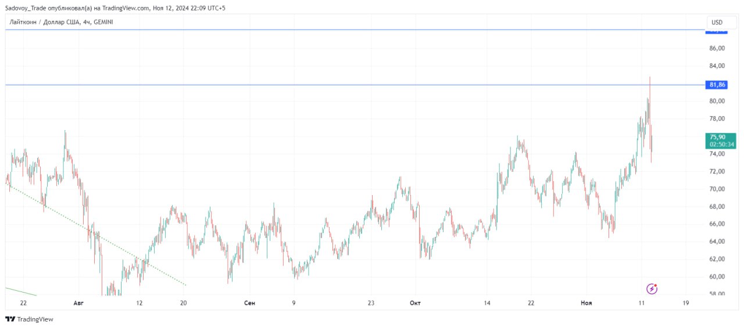Viewport: 744px width, 328px height.
Task: Click the Авг month label on time axis
Action: coord(80,303)
